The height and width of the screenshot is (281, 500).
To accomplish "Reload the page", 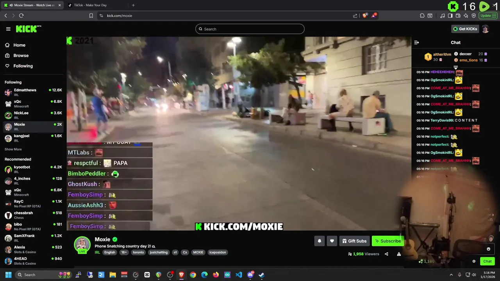I will (21, 16).
